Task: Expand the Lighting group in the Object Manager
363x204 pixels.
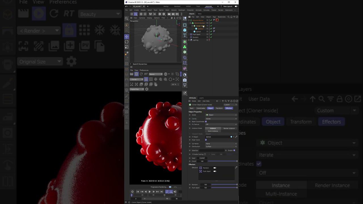Action: coord(189,40)
